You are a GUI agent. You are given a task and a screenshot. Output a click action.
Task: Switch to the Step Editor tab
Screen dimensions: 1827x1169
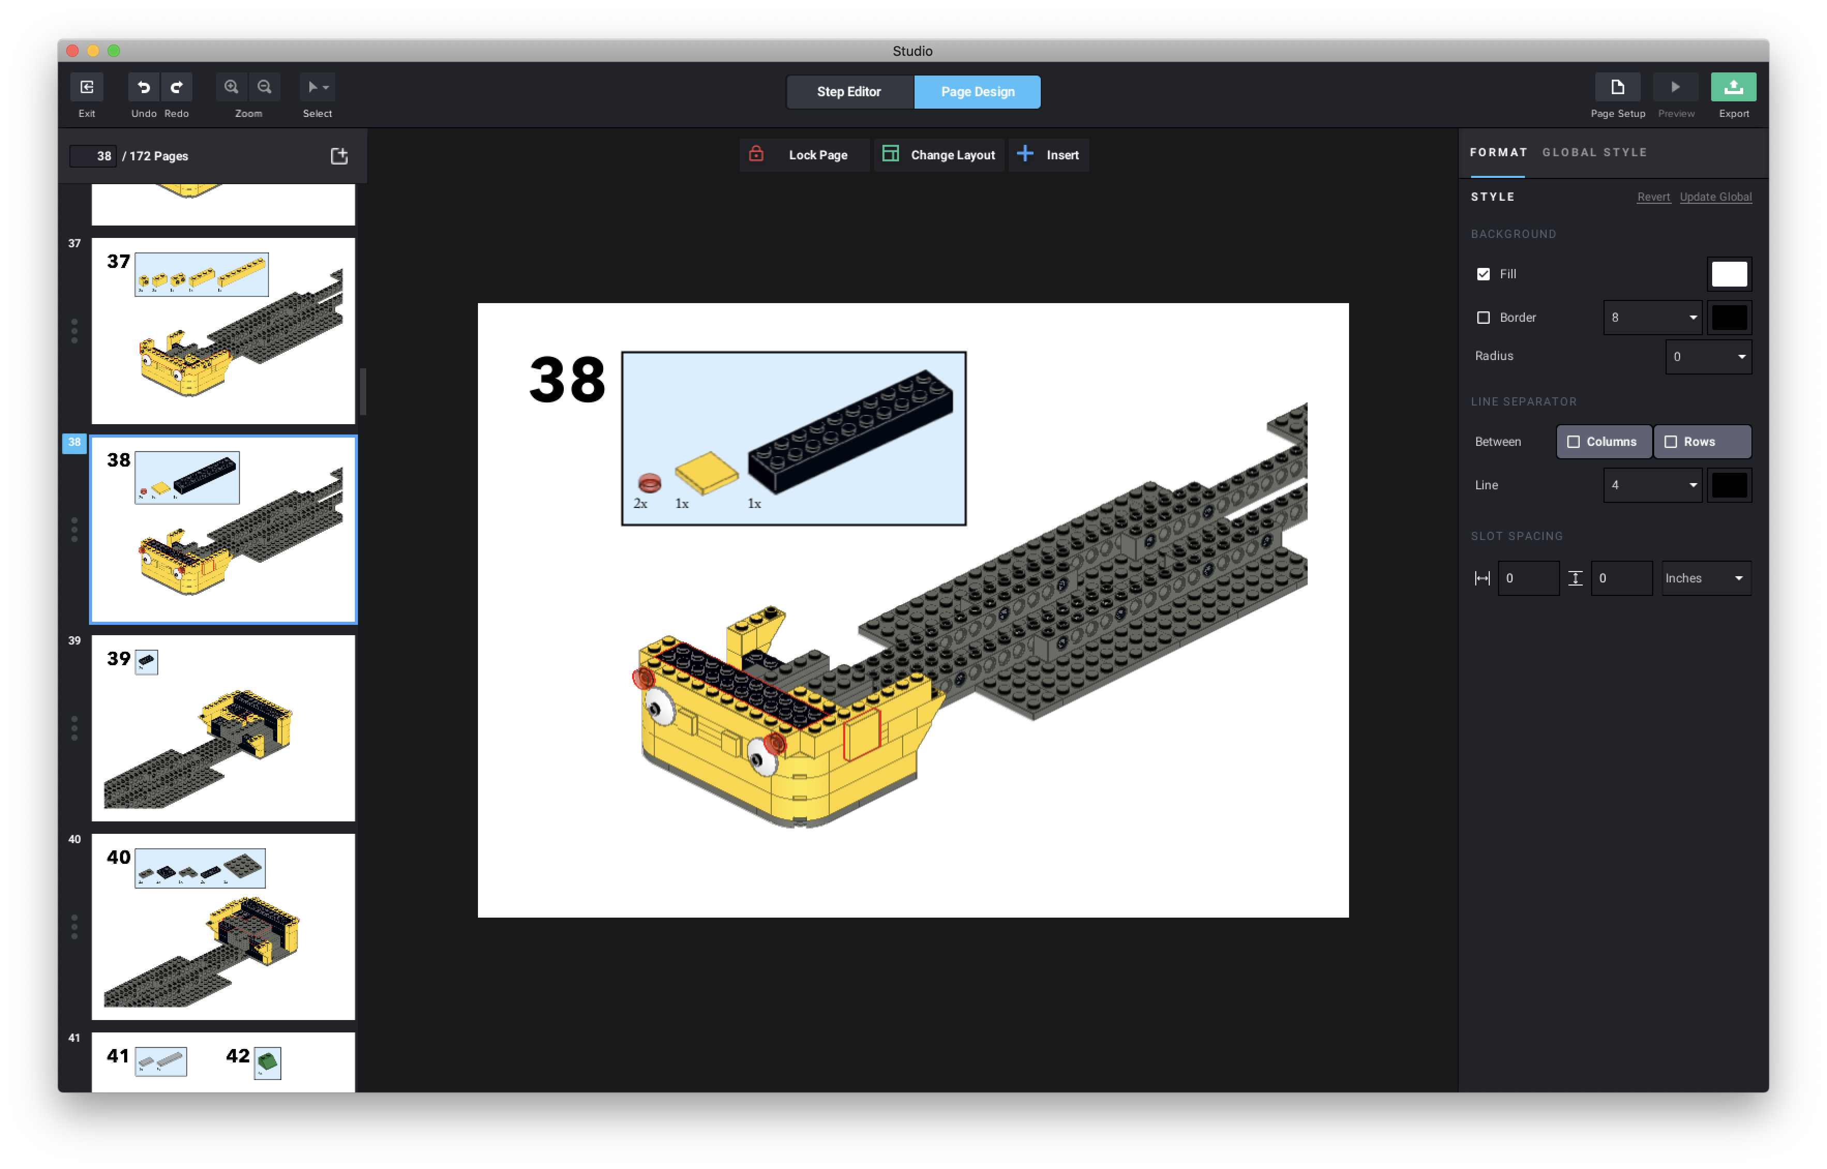(x=849, y=92)
